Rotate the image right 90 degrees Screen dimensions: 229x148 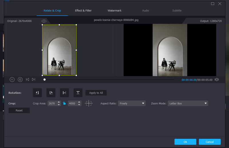point(51,93)
